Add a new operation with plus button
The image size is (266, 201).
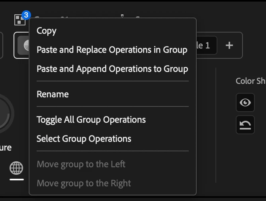[x=229, y=45]
